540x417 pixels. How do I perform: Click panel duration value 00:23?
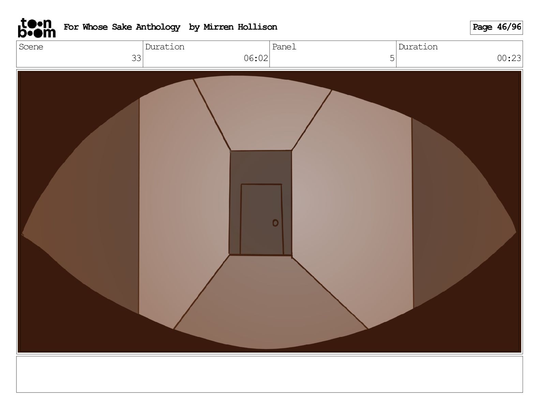point(509,58)
